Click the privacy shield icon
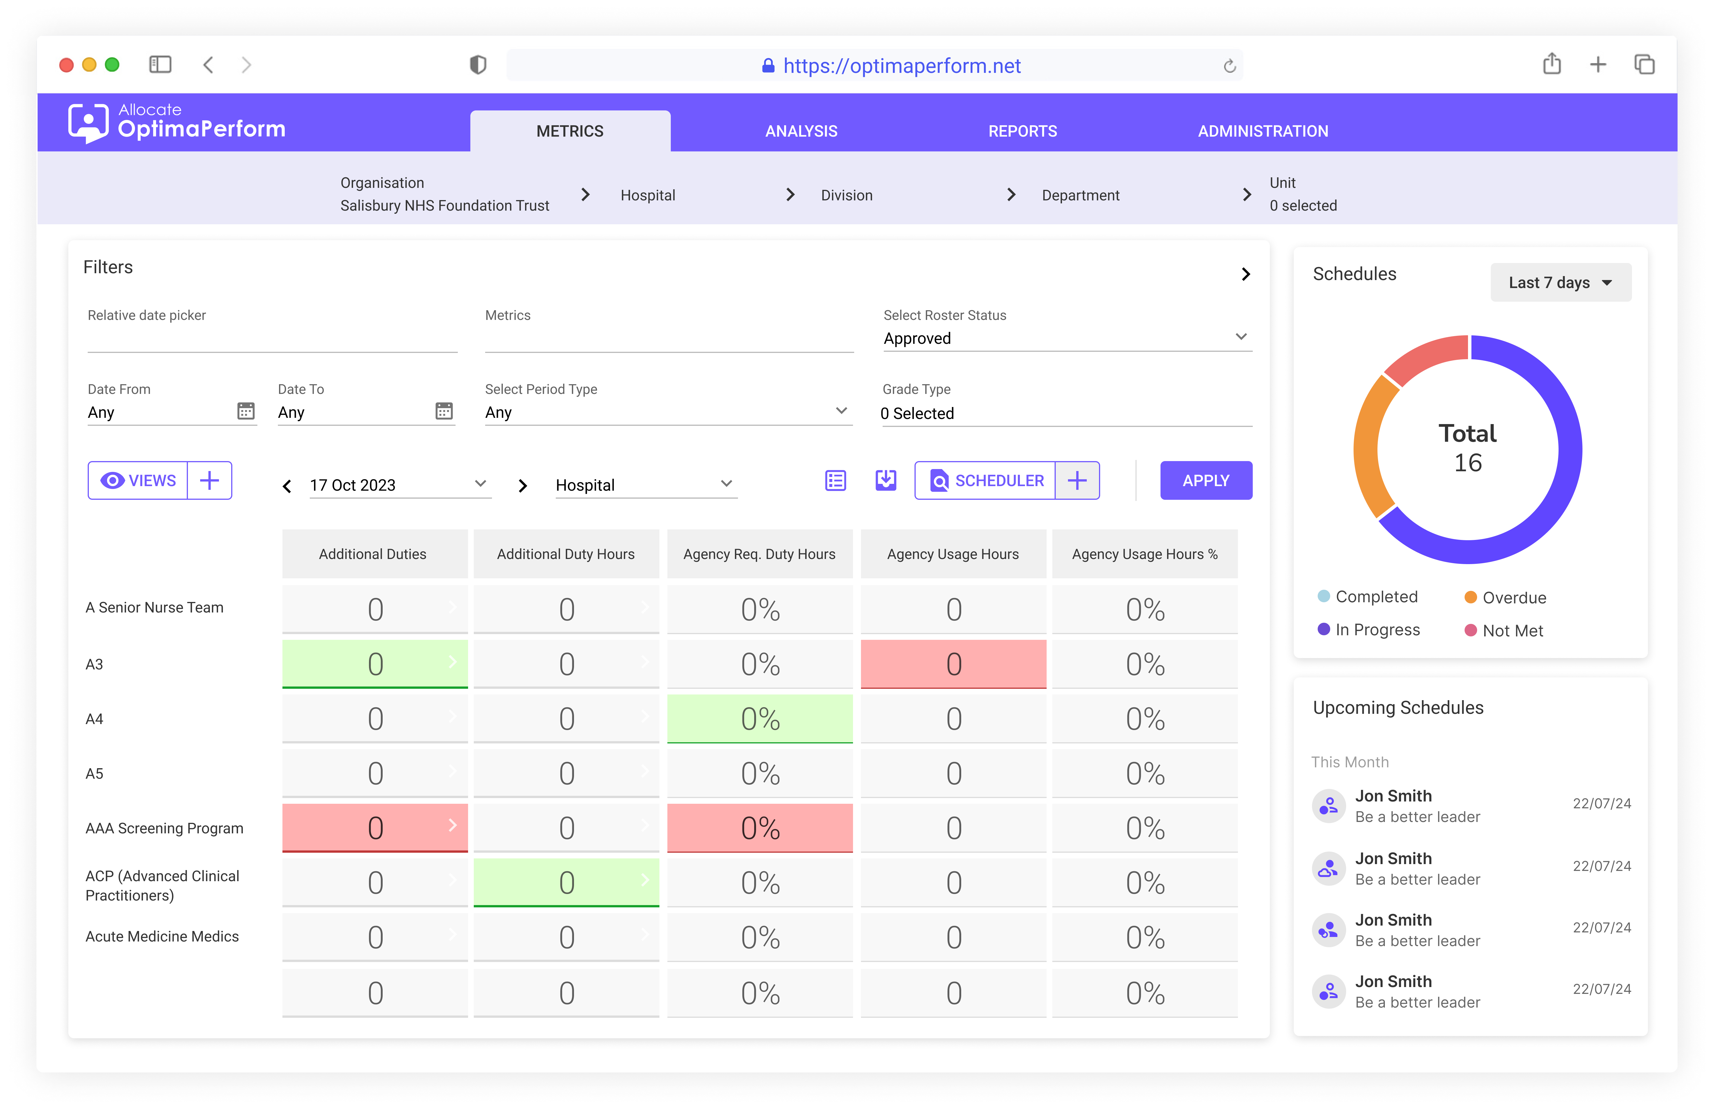Image resolution: width=1714 pixels, height=1110 pixels. (478, 65)
